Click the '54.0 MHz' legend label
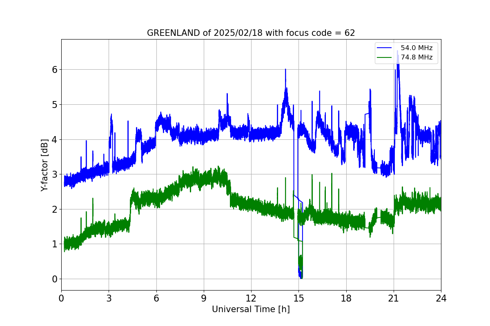Screen dimensions: 490x326 click(416, 48)
